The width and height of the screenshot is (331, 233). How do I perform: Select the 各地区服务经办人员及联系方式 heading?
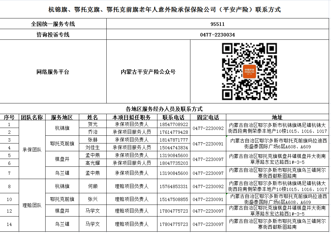point(164,109)
